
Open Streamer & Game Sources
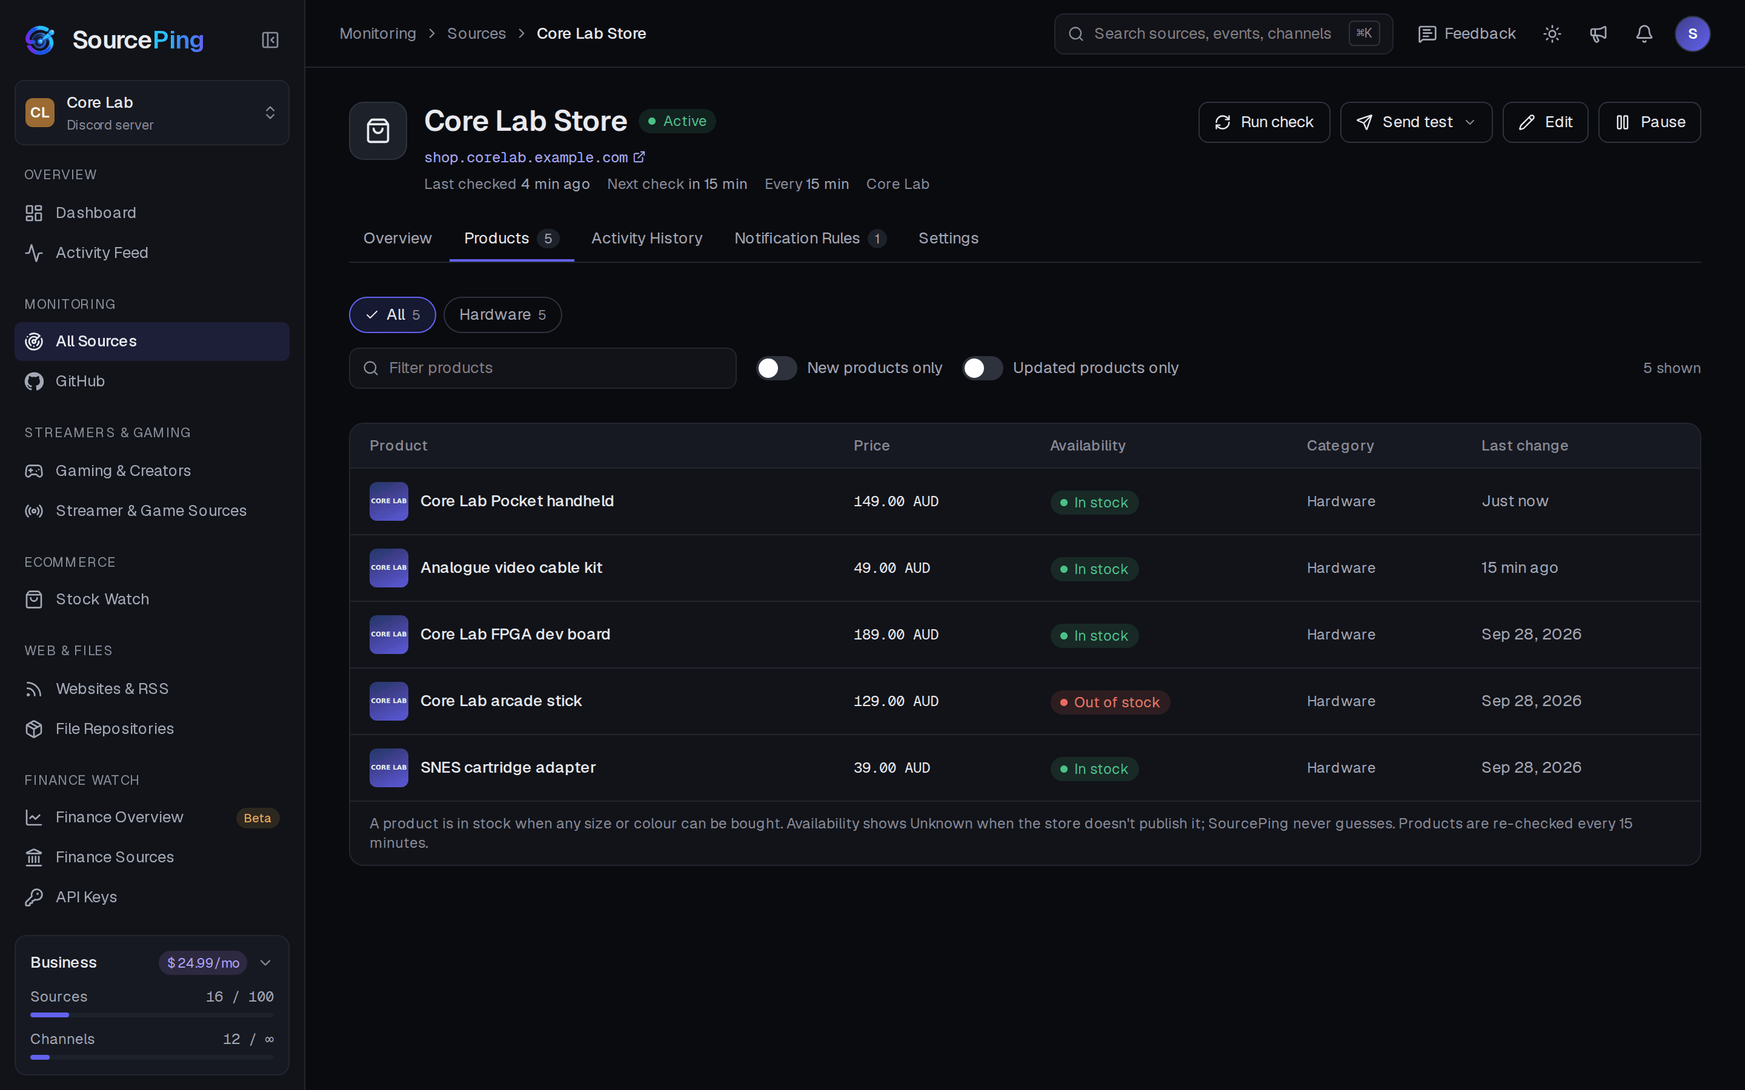click(x=152, y=510)
